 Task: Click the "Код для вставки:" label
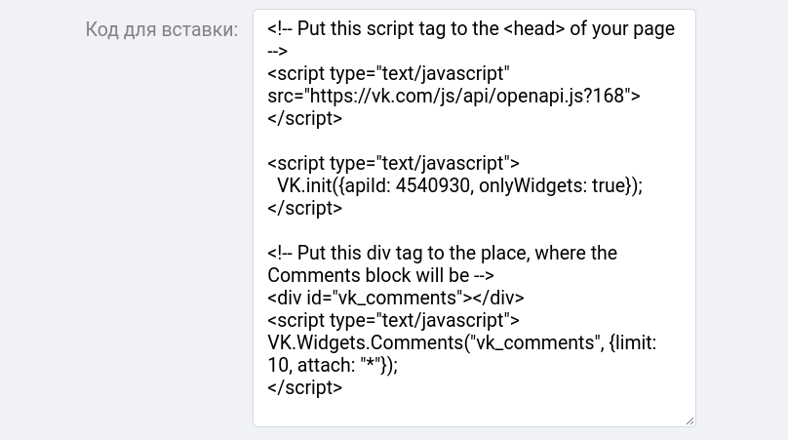(161, 29)
